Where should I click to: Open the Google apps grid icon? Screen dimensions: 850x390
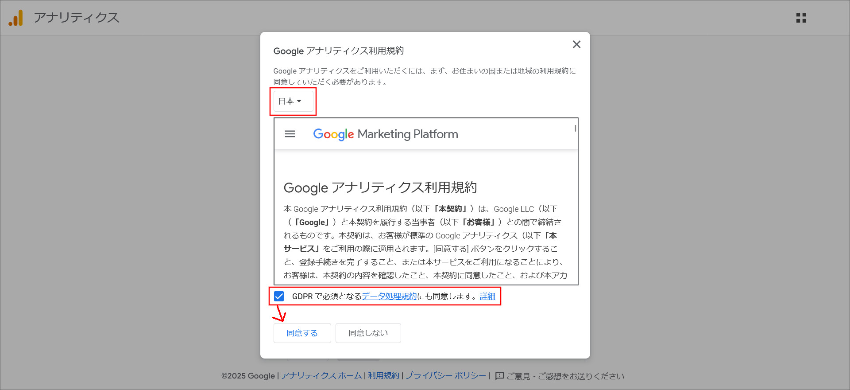tap(801, 18)
